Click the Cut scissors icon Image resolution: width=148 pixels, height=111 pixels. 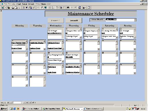pyautogui.click(x=24, y=8)
